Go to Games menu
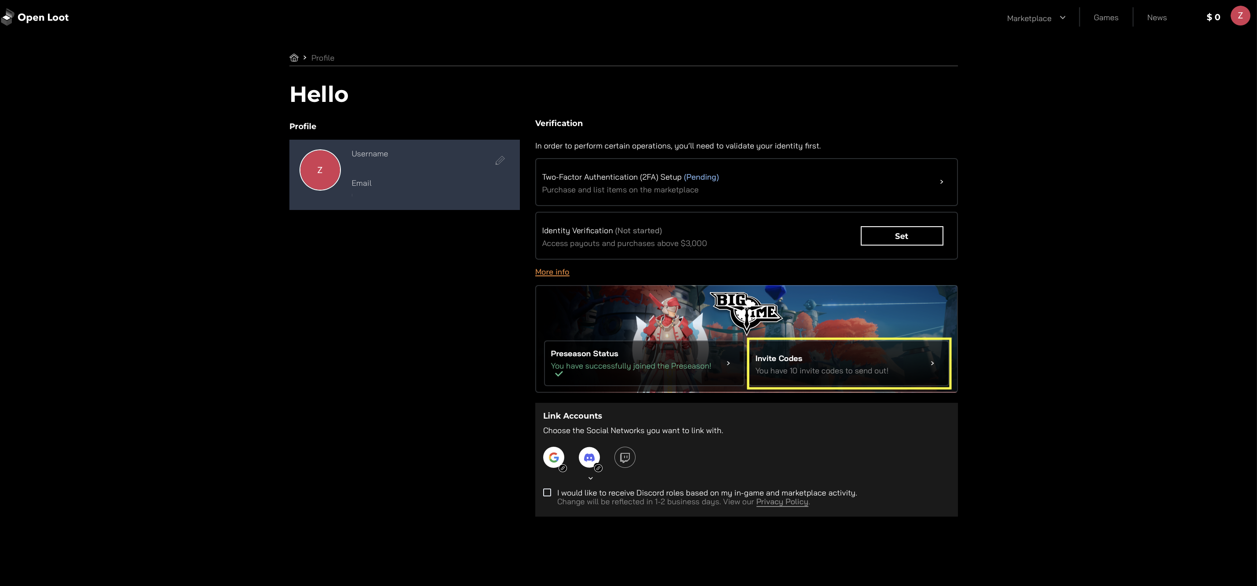This screenshot has height=586, width=1257. coord(1106,18)
